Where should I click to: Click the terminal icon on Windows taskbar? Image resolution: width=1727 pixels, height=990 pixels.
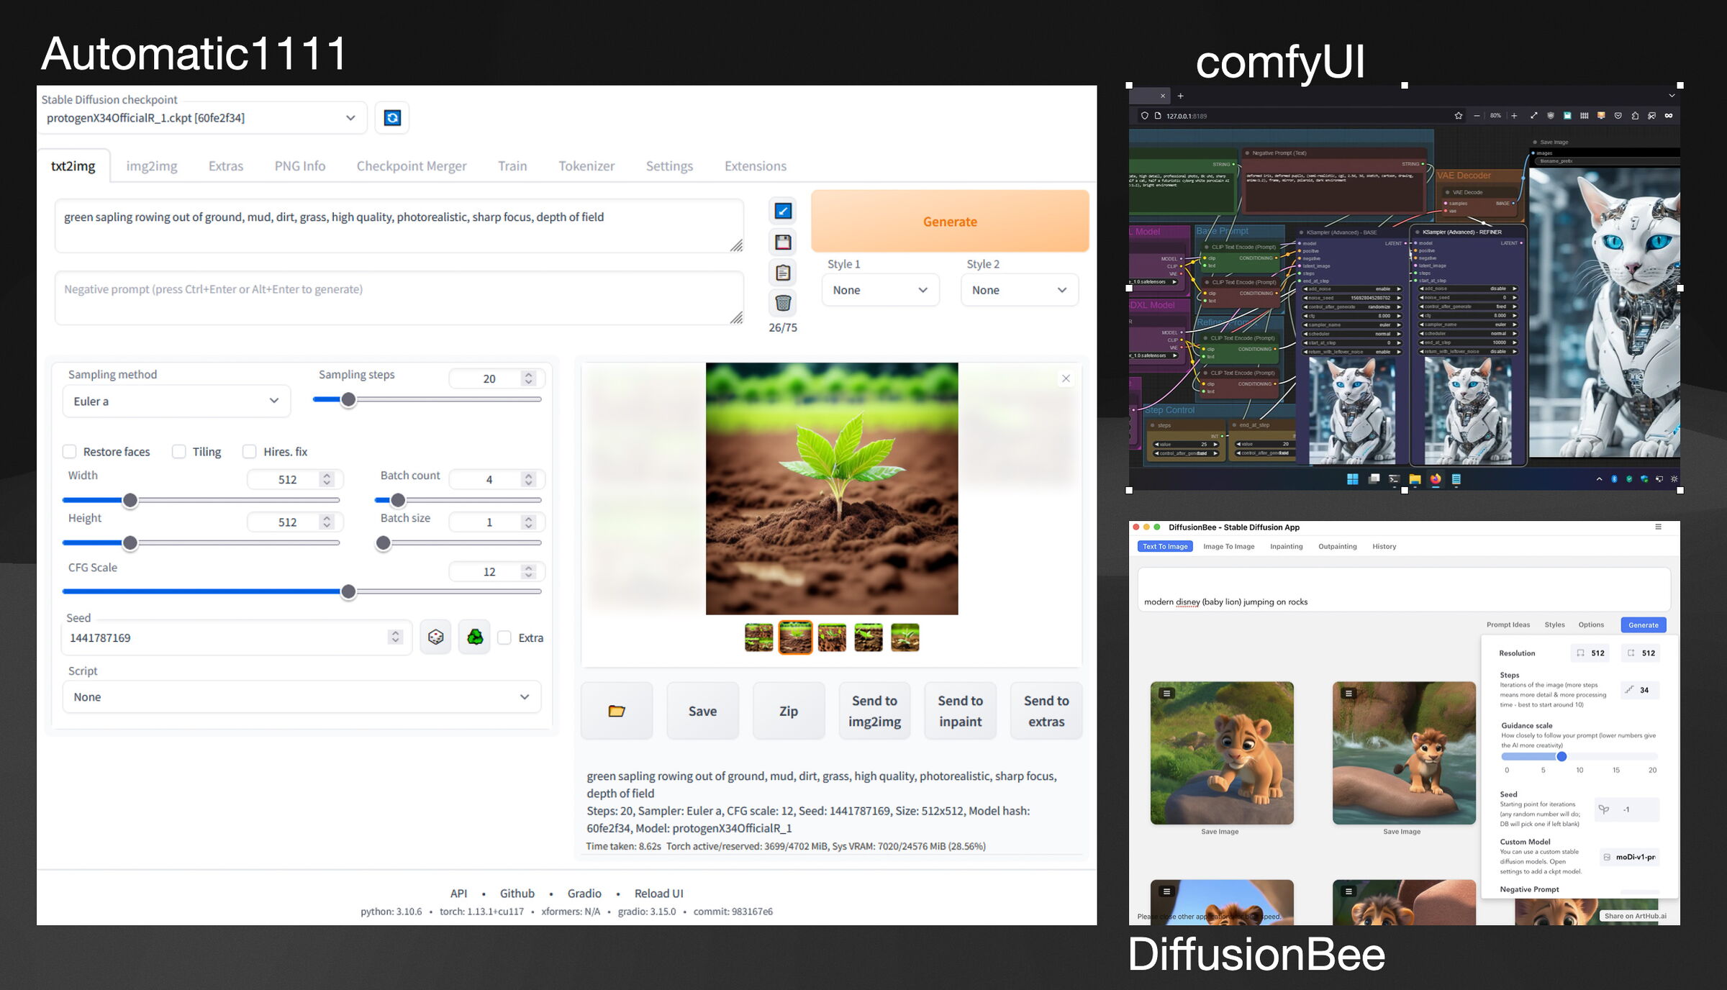(x=1394, y=479)
